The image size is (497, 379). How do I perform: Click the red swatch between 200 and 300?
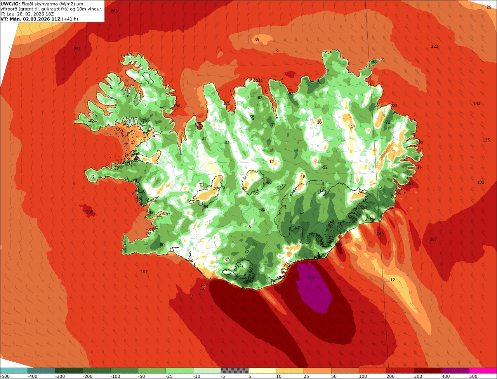point(400,370)
